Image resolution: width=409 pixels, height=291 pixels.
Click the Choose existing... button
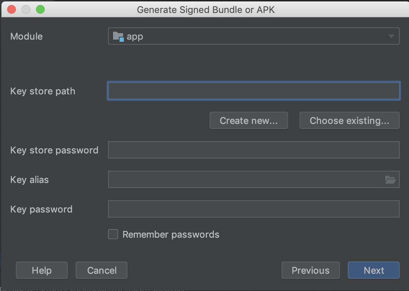coord(349,121)
